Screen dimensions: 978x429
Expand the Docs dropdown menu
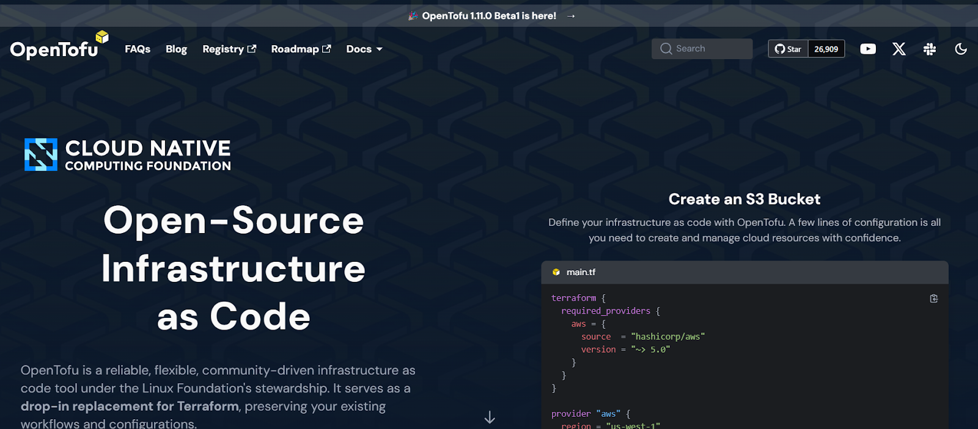coord(364,49)
